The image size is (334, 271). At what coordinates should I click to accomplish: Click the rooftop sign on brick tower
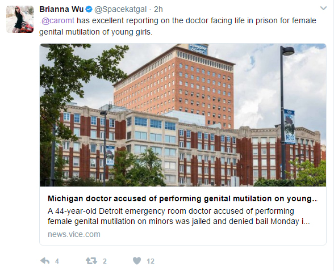(x=198, y=48)
